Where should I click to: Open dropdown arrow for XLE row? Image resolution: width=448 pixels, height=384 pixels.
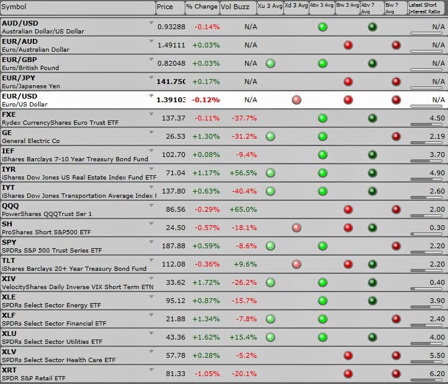pos(151,297)
